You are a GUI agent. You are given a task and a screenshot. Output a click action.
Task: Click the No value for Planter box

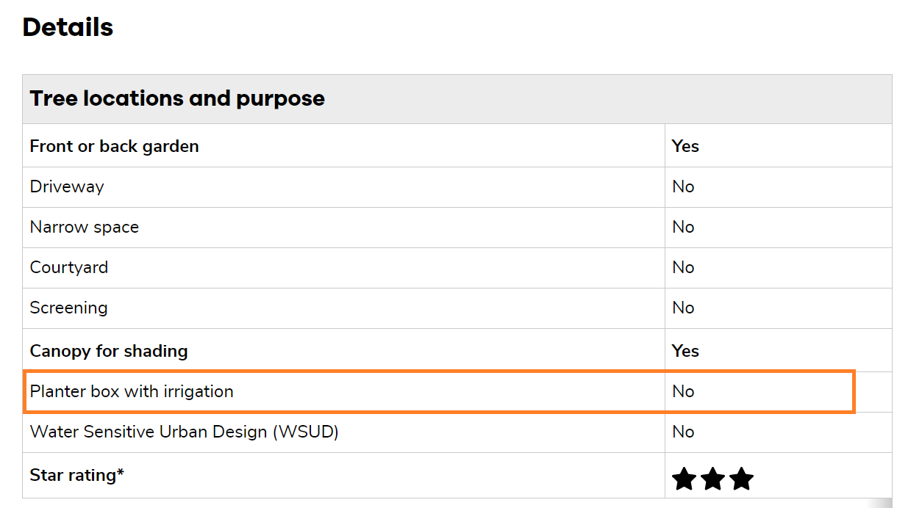[x=683, y=391]
